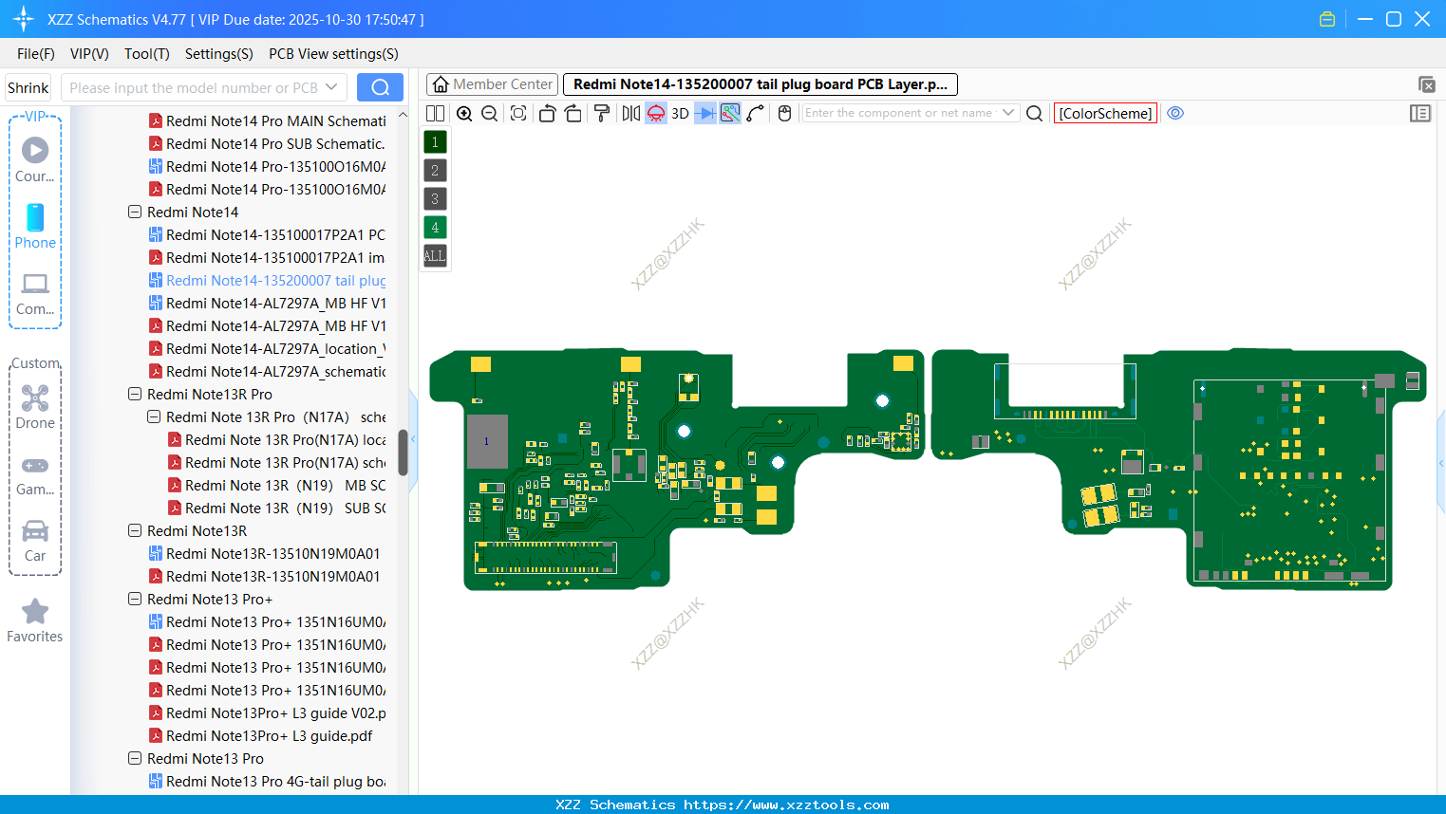
Task: Enable the measurement curve tool
Action: [753, 113]
